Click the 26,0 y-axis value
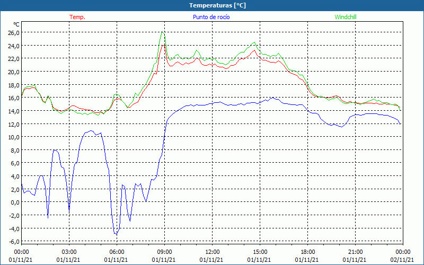 tap(14, 33)
